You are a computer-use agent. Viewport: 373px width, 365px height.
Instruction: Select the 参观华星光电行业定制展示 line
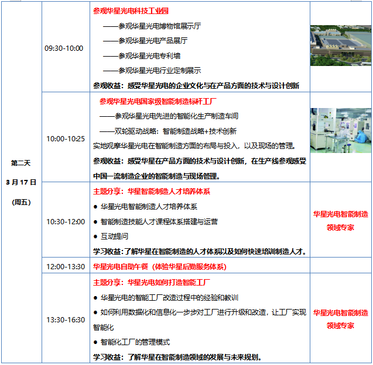153,71
